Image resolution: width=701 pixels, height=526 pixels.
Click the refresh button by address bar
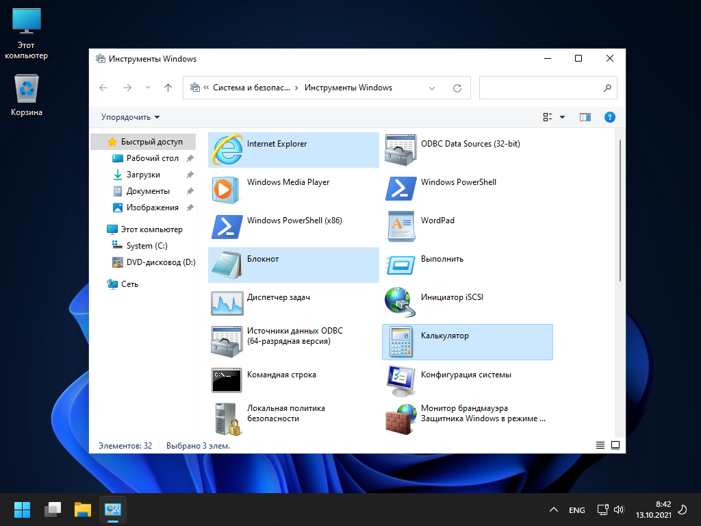[457, 88]
